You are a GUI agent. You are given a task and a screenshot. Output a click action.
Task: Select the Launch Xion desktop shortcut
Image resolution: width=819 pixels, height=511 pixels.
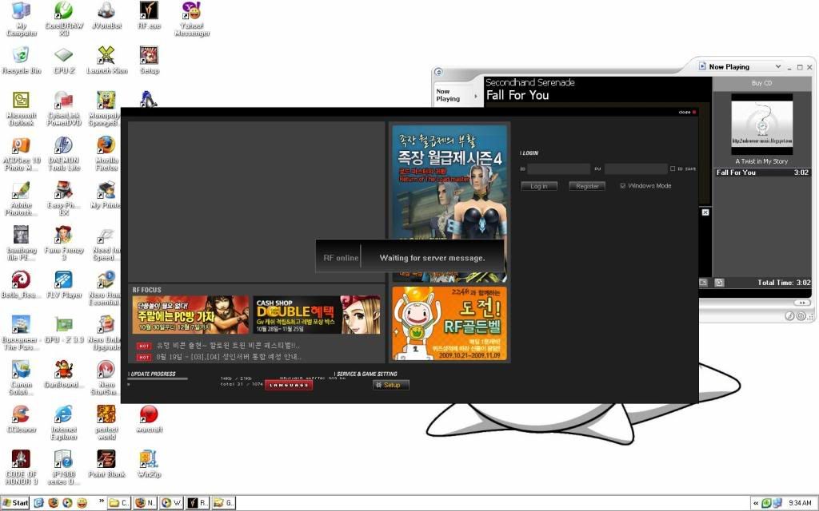(106, 60)
